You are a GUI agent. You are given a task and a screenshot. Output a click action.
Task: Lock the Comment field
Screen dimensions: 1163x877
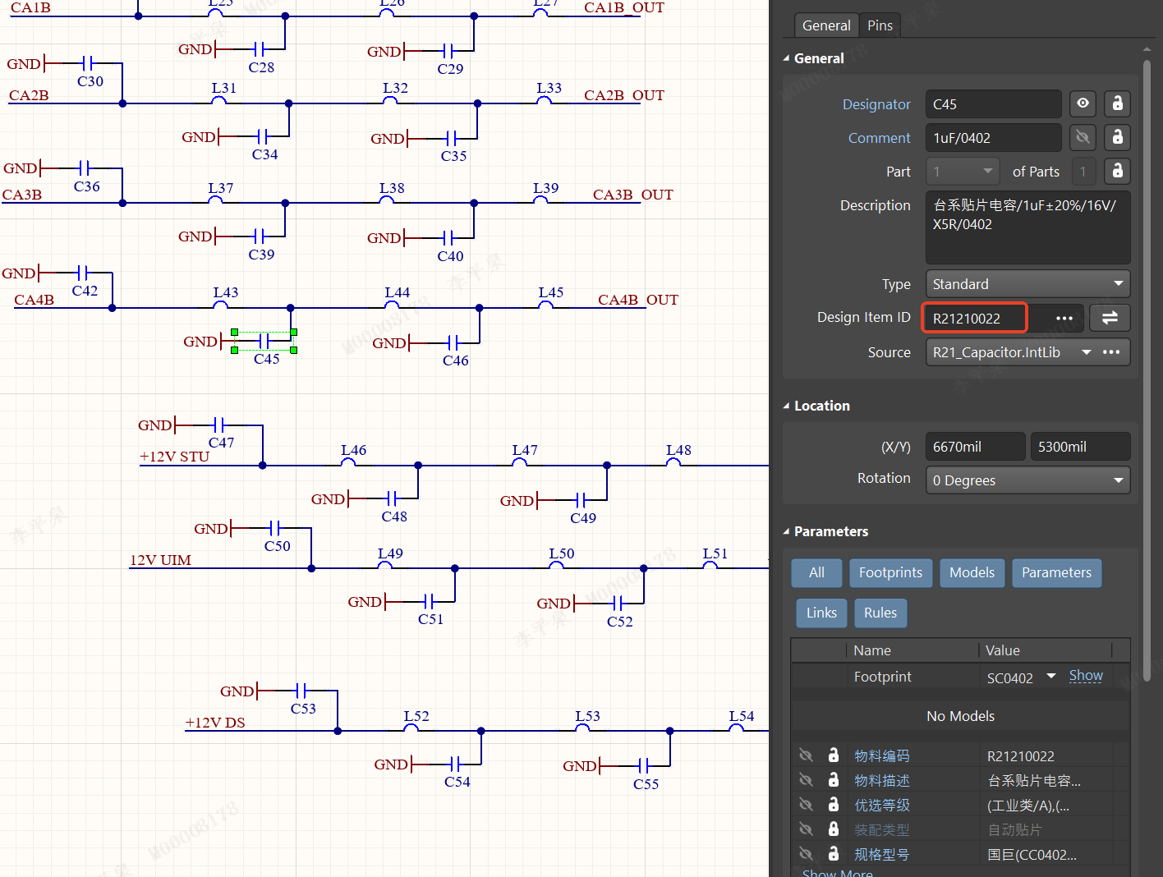click(x=1117, y=137)
